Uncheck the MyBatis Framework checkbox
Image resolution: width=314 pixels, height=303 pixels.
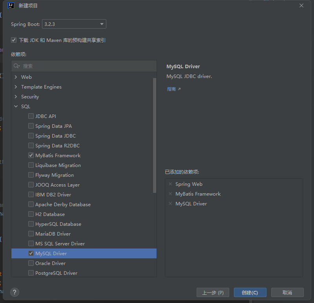tap(31, 155)
